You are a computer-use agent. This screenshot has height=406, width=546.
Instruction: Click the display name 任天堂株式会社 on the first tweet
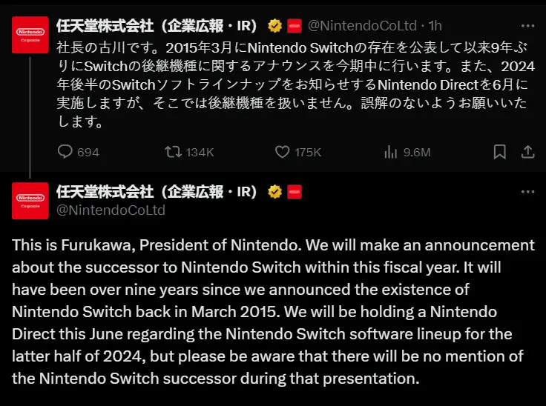(x=157, y=26)
